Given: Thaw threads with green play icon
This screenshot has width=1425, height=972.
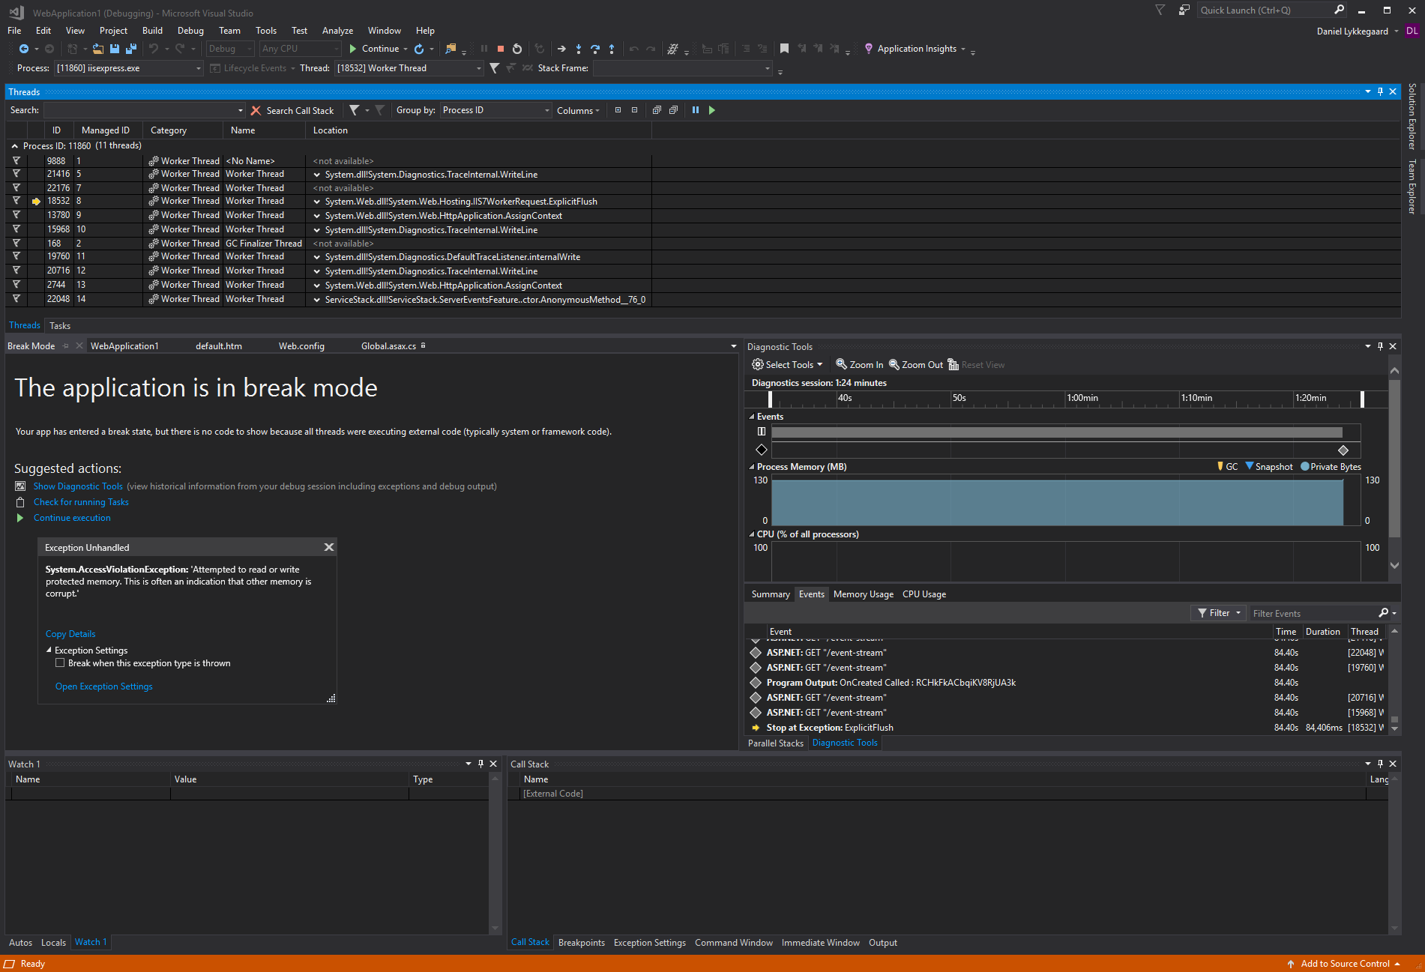Looking at the screenshot, I should pos(712,110).
